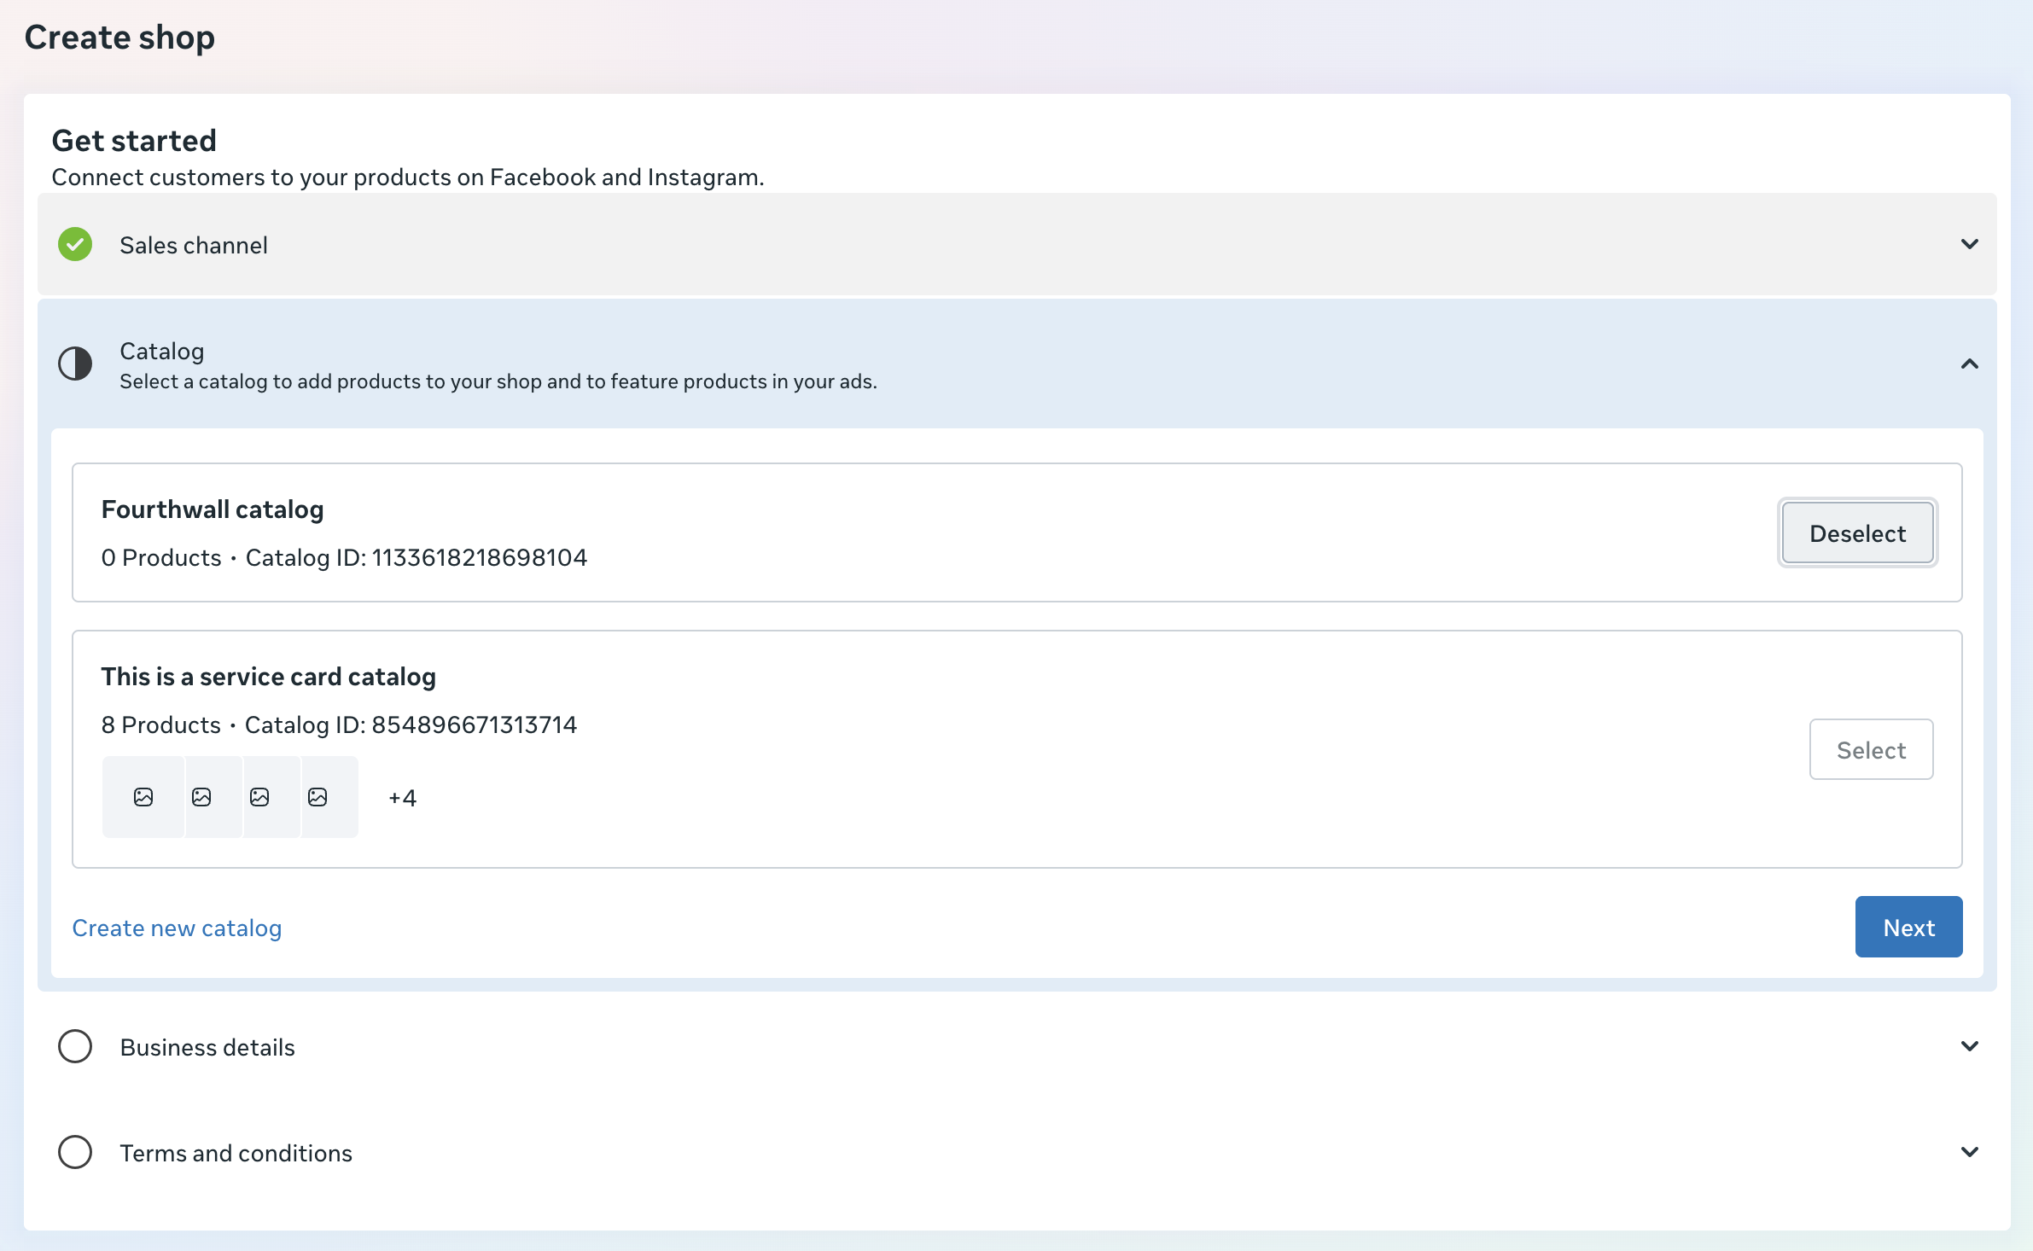The height and width of the screenshot is (1251, 2033).
Task: Collapse the Catalog section chevron
Action: pyautogui.click(x=1969, y=364)
